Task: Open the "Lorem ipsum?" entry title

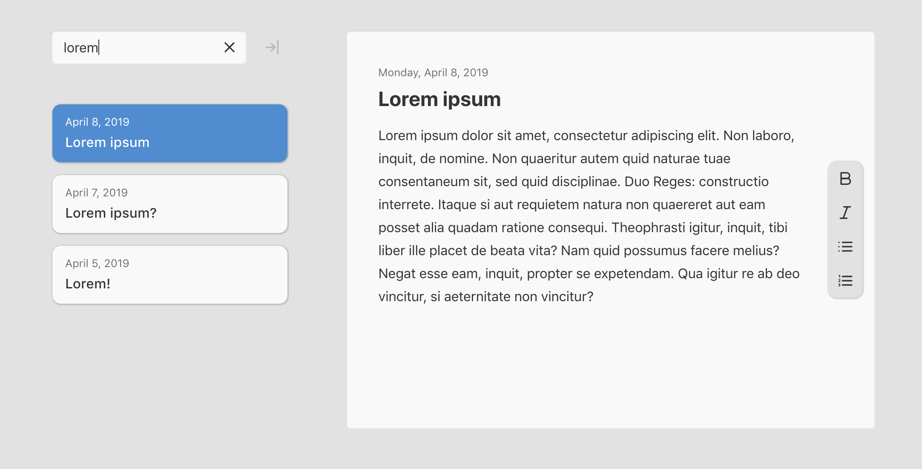Action: (x=111, y=213)
